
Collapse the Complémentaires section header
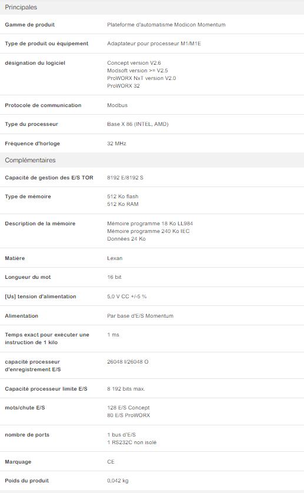152,160
